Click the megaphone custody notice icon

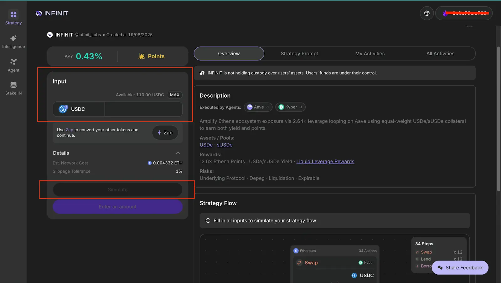coord(202,73)
